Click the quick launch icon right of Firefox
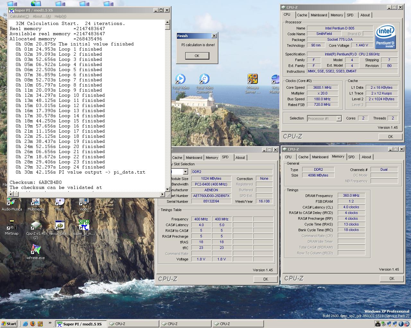The height and width of the screenshot is (328, 411). click(40, 324)
